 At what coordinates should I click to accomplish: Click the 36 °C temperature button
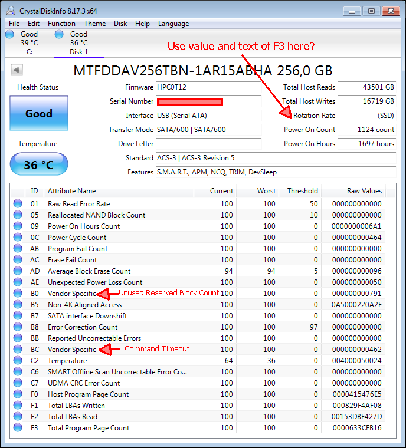point(38,165)
